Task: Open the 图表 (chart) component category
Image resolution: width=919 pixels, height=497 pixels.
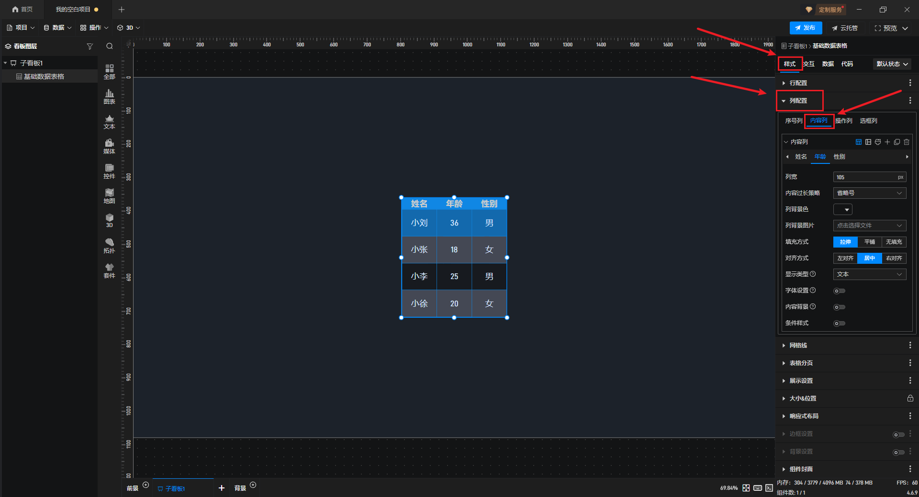Action: click(109, 96)
